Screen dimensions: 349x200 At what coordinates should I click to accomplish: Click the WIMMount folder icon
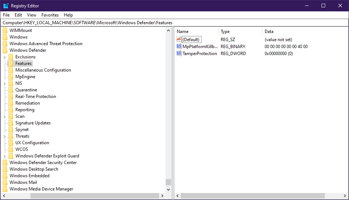(x=5, y=30)
